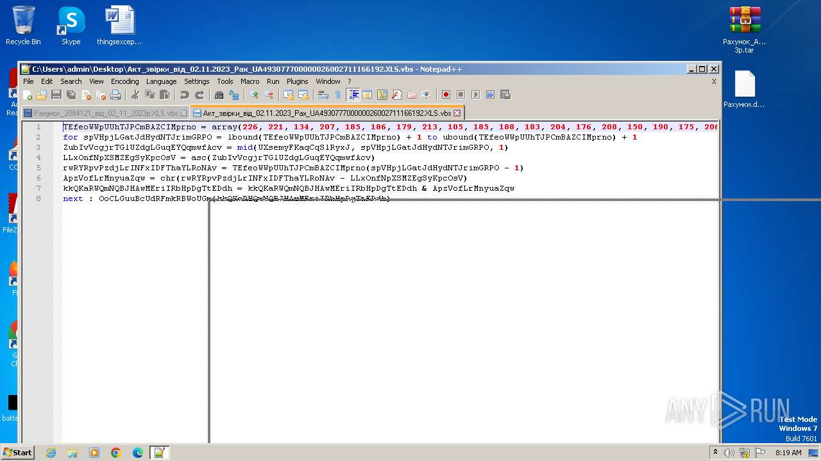The height and width of the screenshot is (461, 821).
Task: Play back the recorded macro
Action: pos(476,95)
